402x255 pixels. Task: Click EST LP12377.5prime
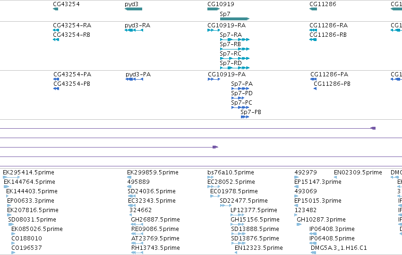tap(238, 215)
